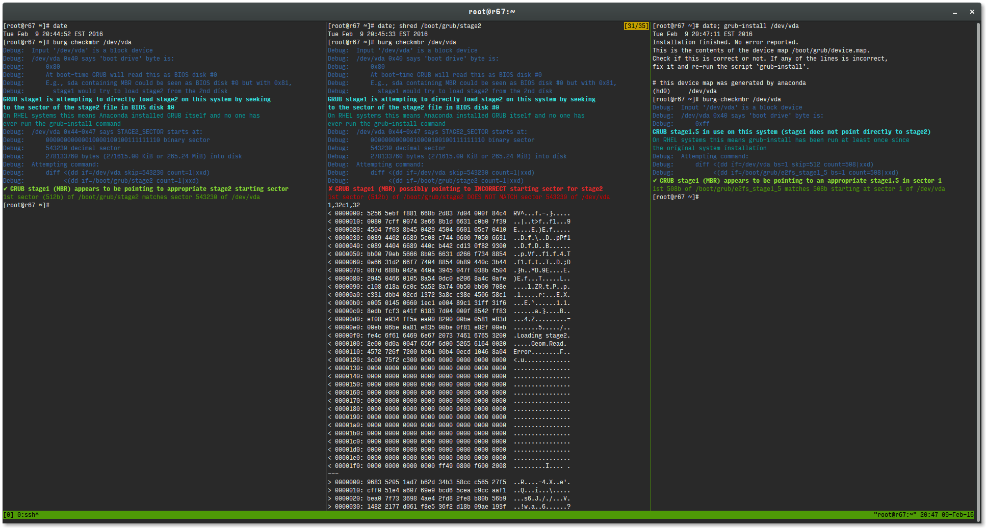
Task: Click 'this device map was generated by anaconda'
Action: click(729, 83)
